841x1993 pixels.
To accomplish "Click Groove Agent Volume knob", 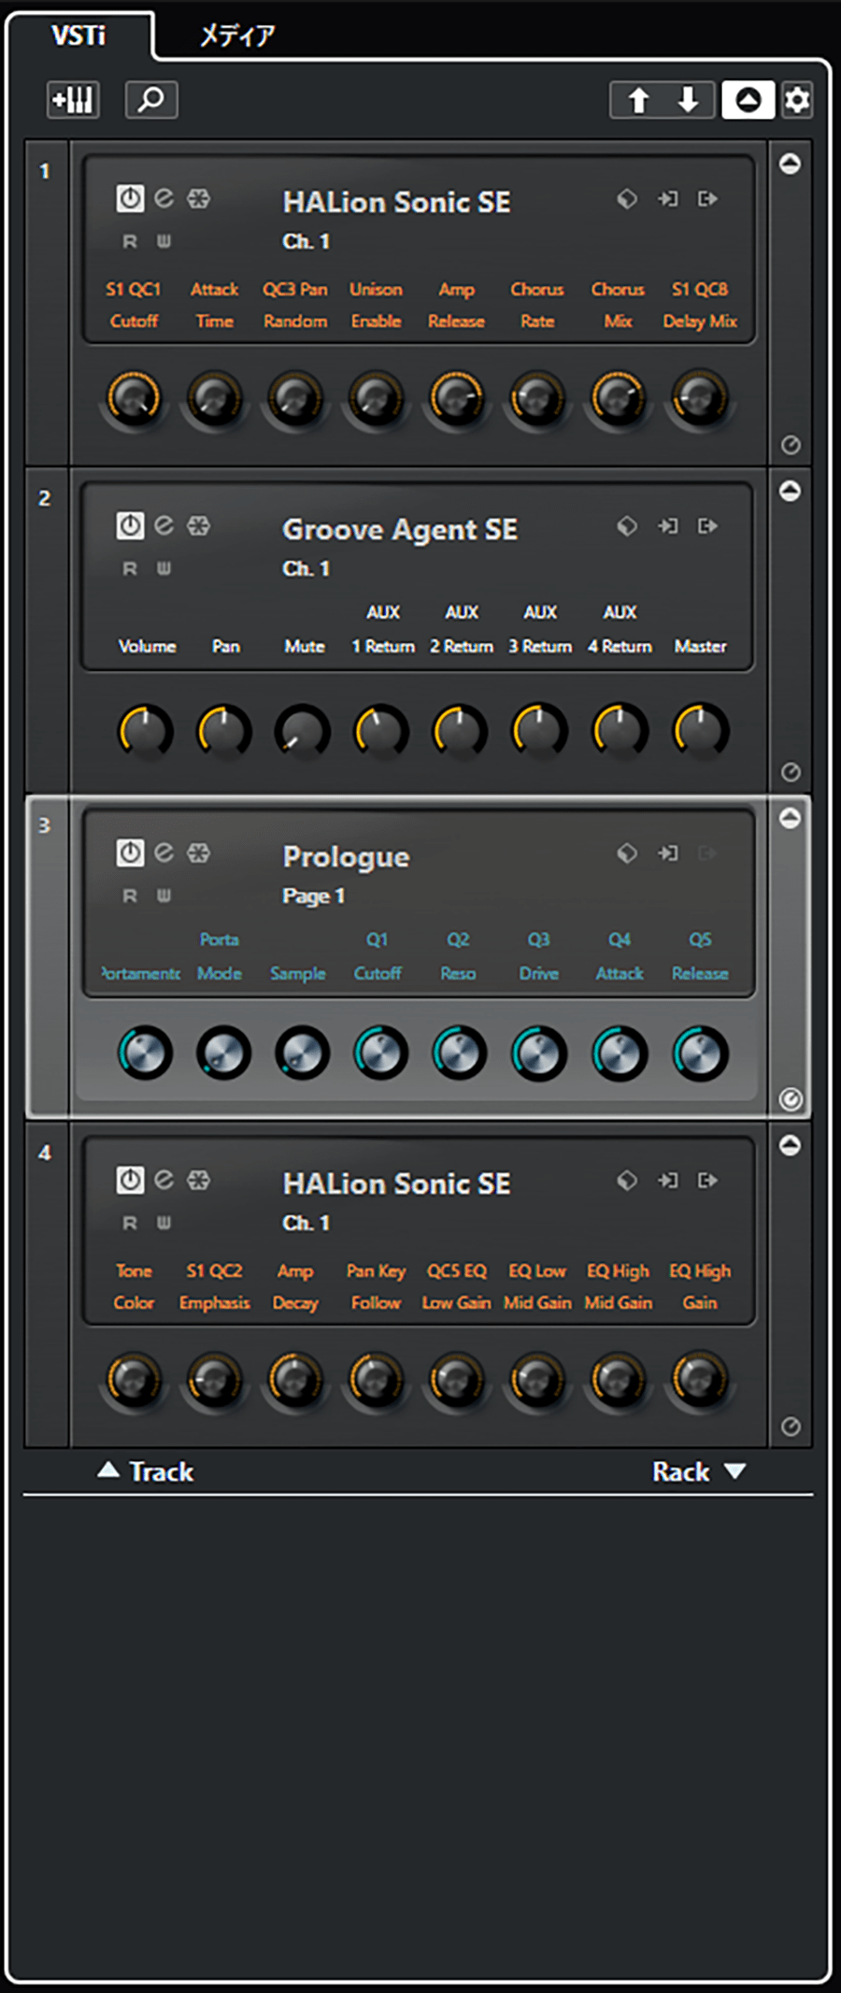I will (x=145, y=732).
